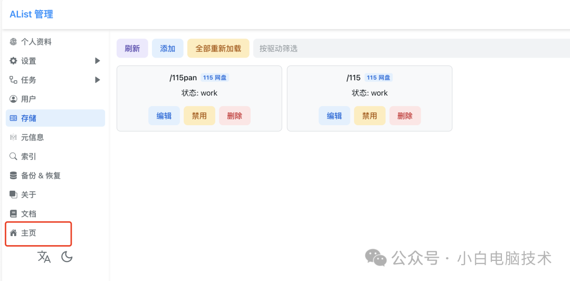This screenshot has width=570, height=281.
Task: Open the 索引 menu entry
Action: 55,156
